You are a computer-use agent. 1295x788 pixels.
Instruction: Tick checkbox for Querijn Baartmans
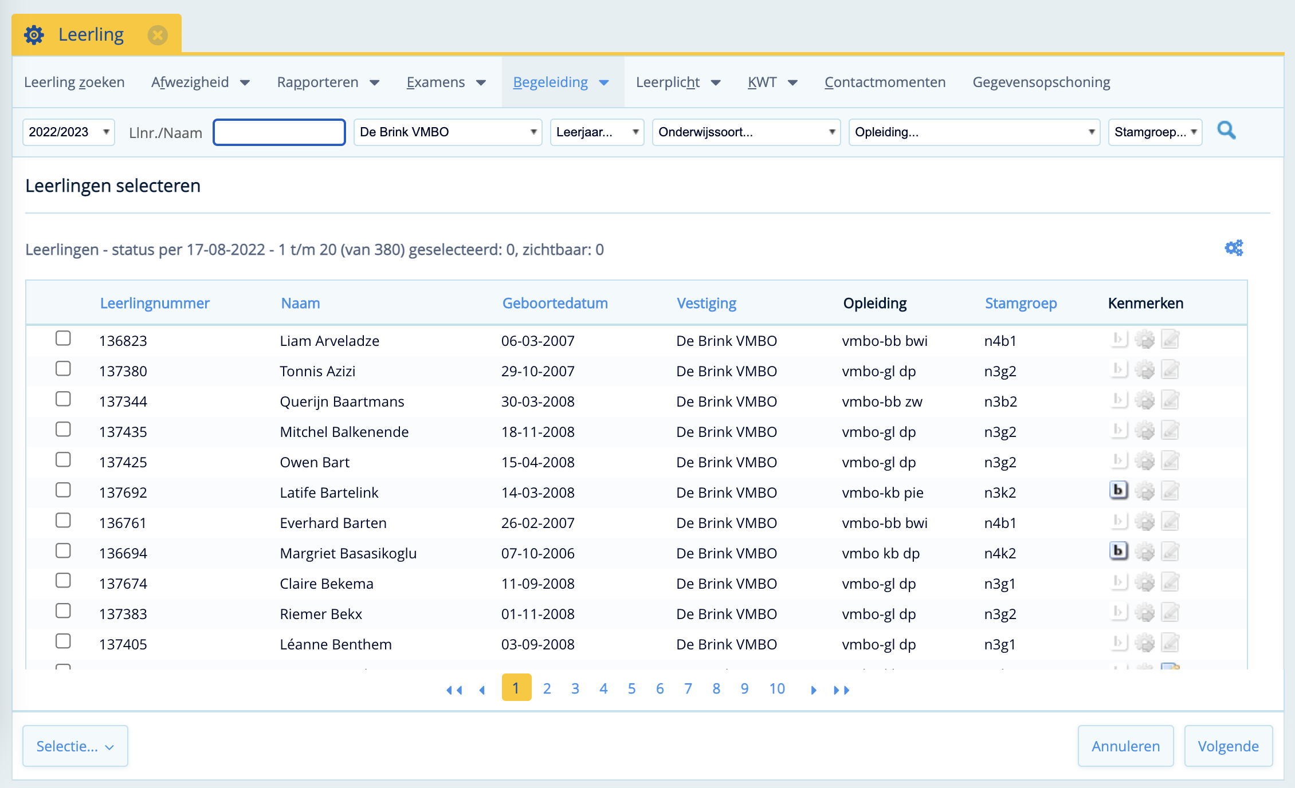click(63, 399)
